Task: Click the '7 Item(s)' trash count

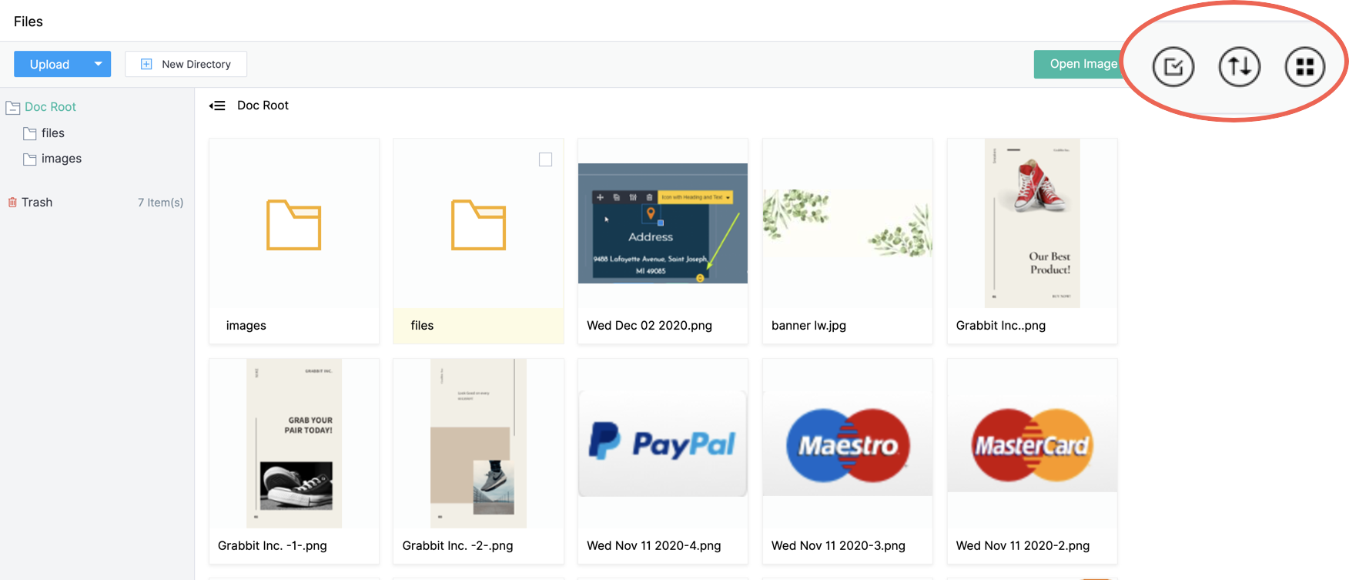Action: (x=160, y=203)
